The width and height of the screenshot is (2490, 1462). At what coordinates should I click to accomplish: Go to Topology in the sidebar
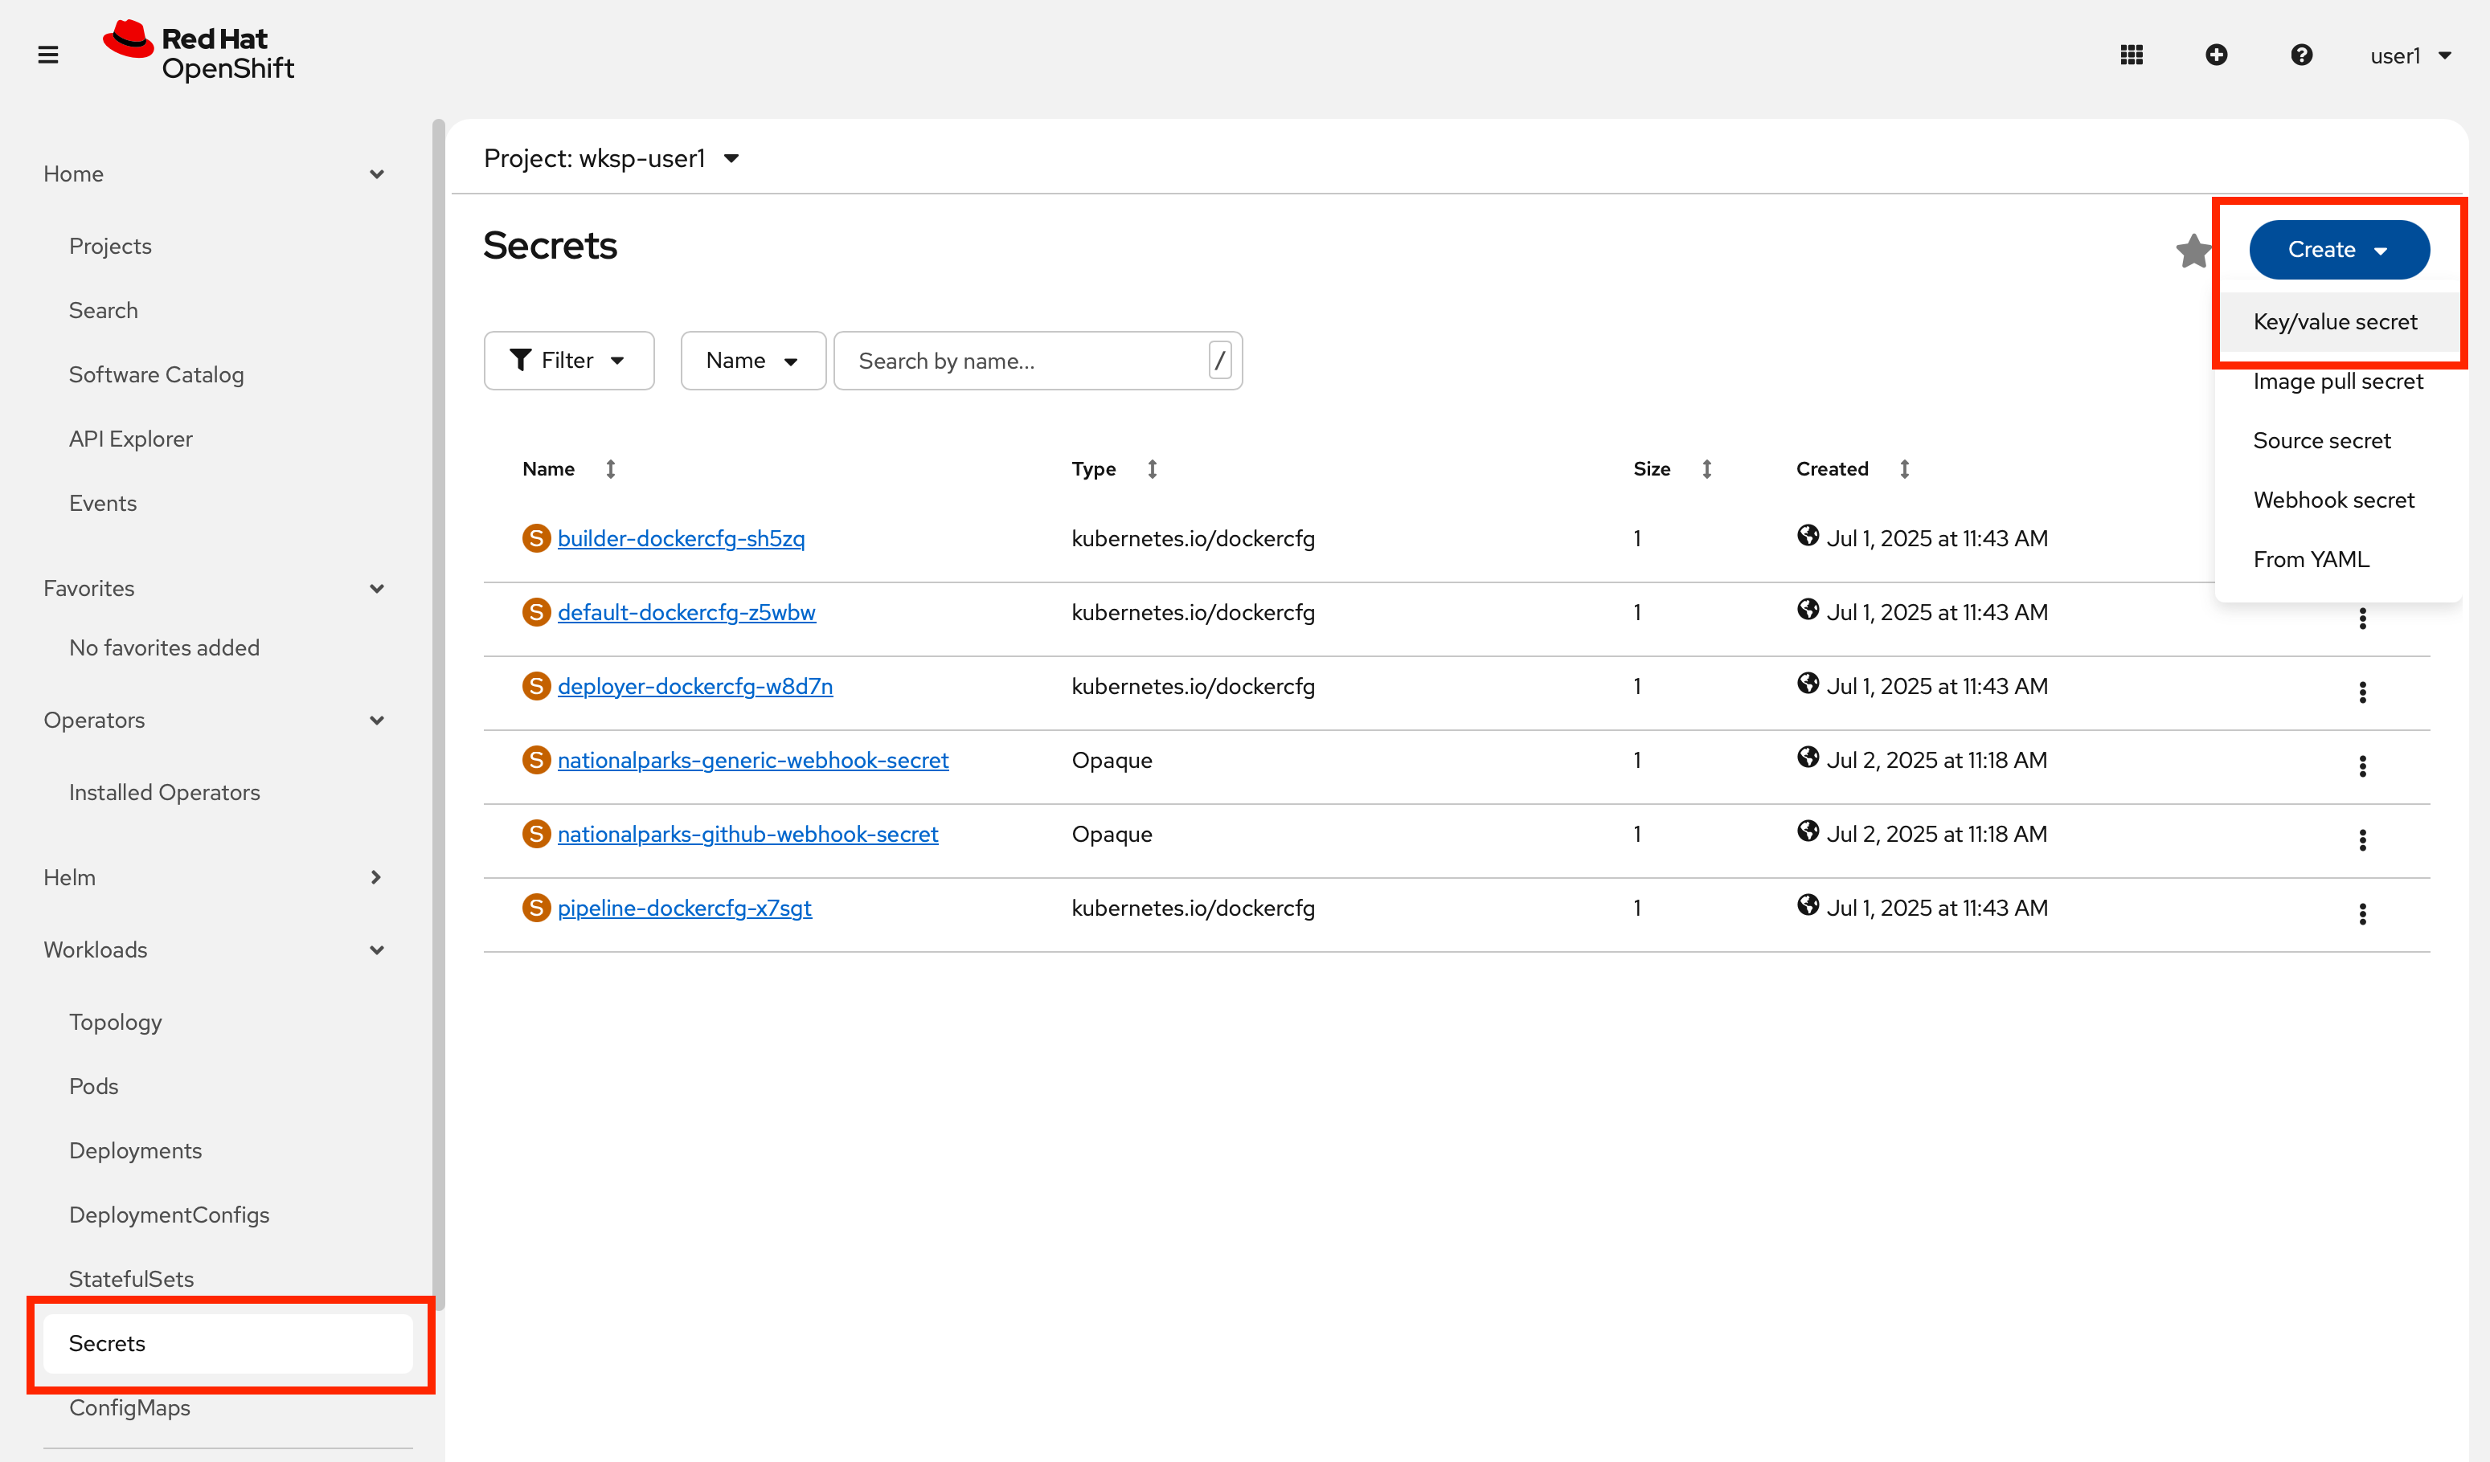click(x=116, y=1022)
